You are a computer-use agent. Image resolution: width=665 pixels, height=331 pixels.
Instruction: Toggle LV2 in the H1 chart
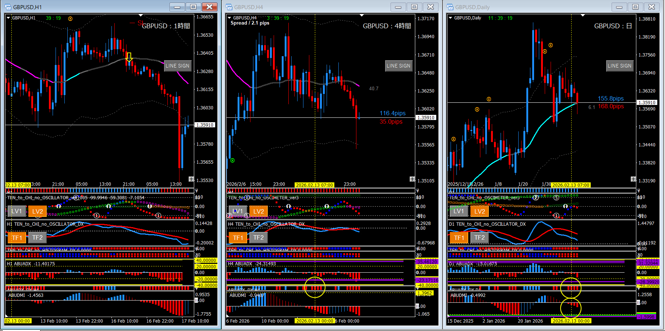click(38, 211)
